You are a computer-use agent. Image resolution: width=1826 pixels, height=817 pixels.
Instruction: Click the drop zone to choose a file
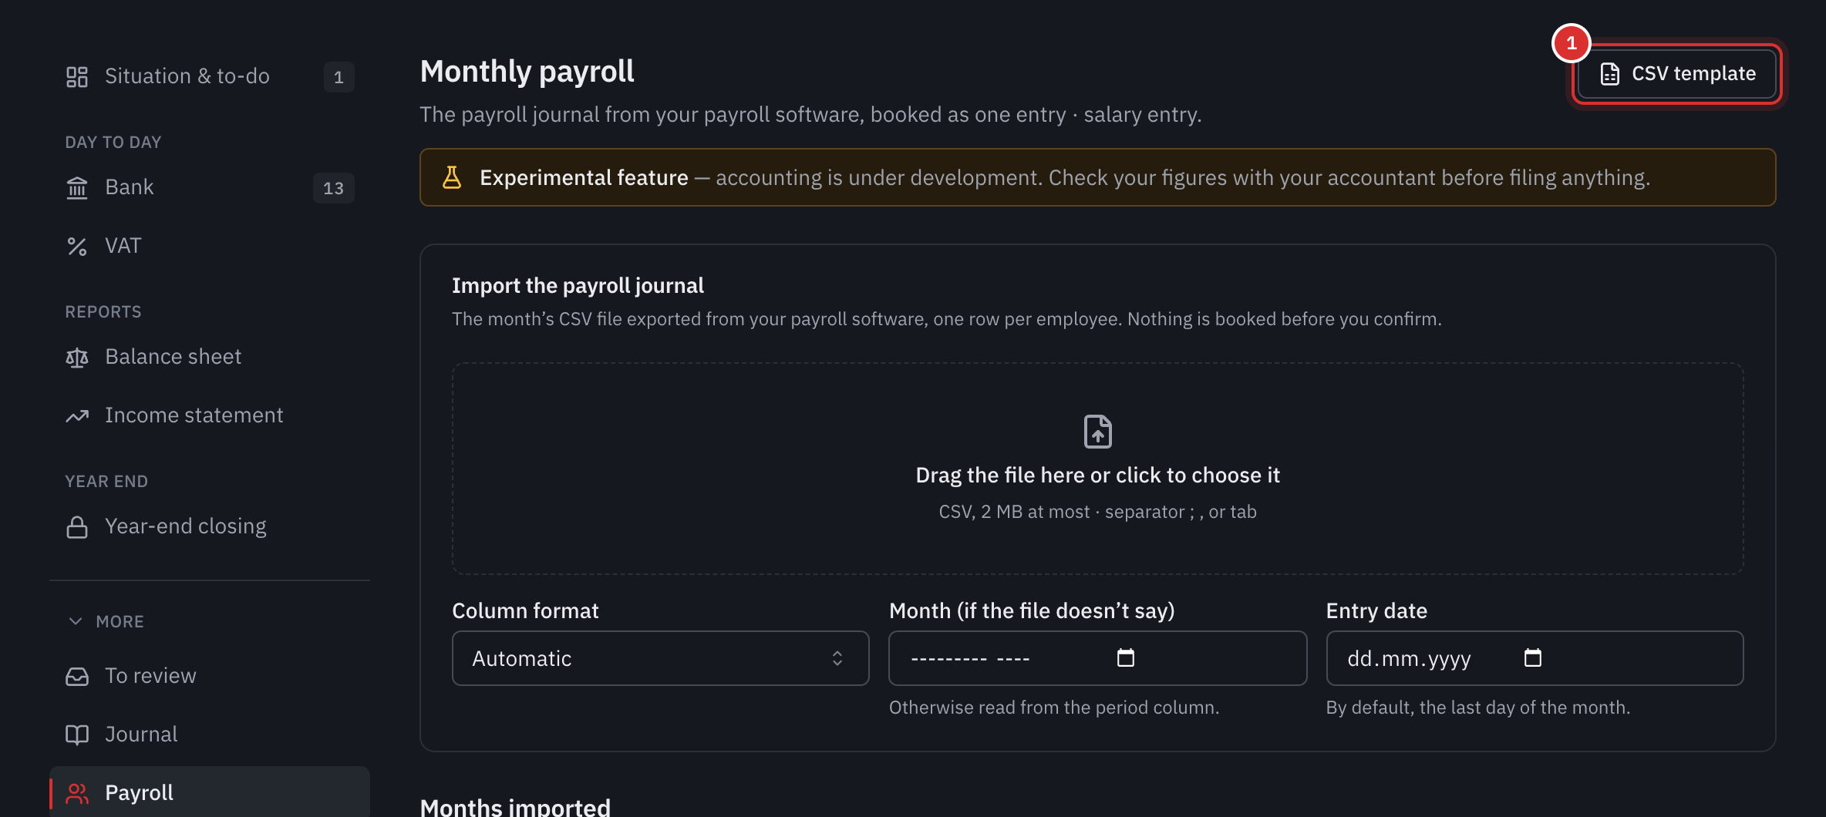tap(1098, 469)
